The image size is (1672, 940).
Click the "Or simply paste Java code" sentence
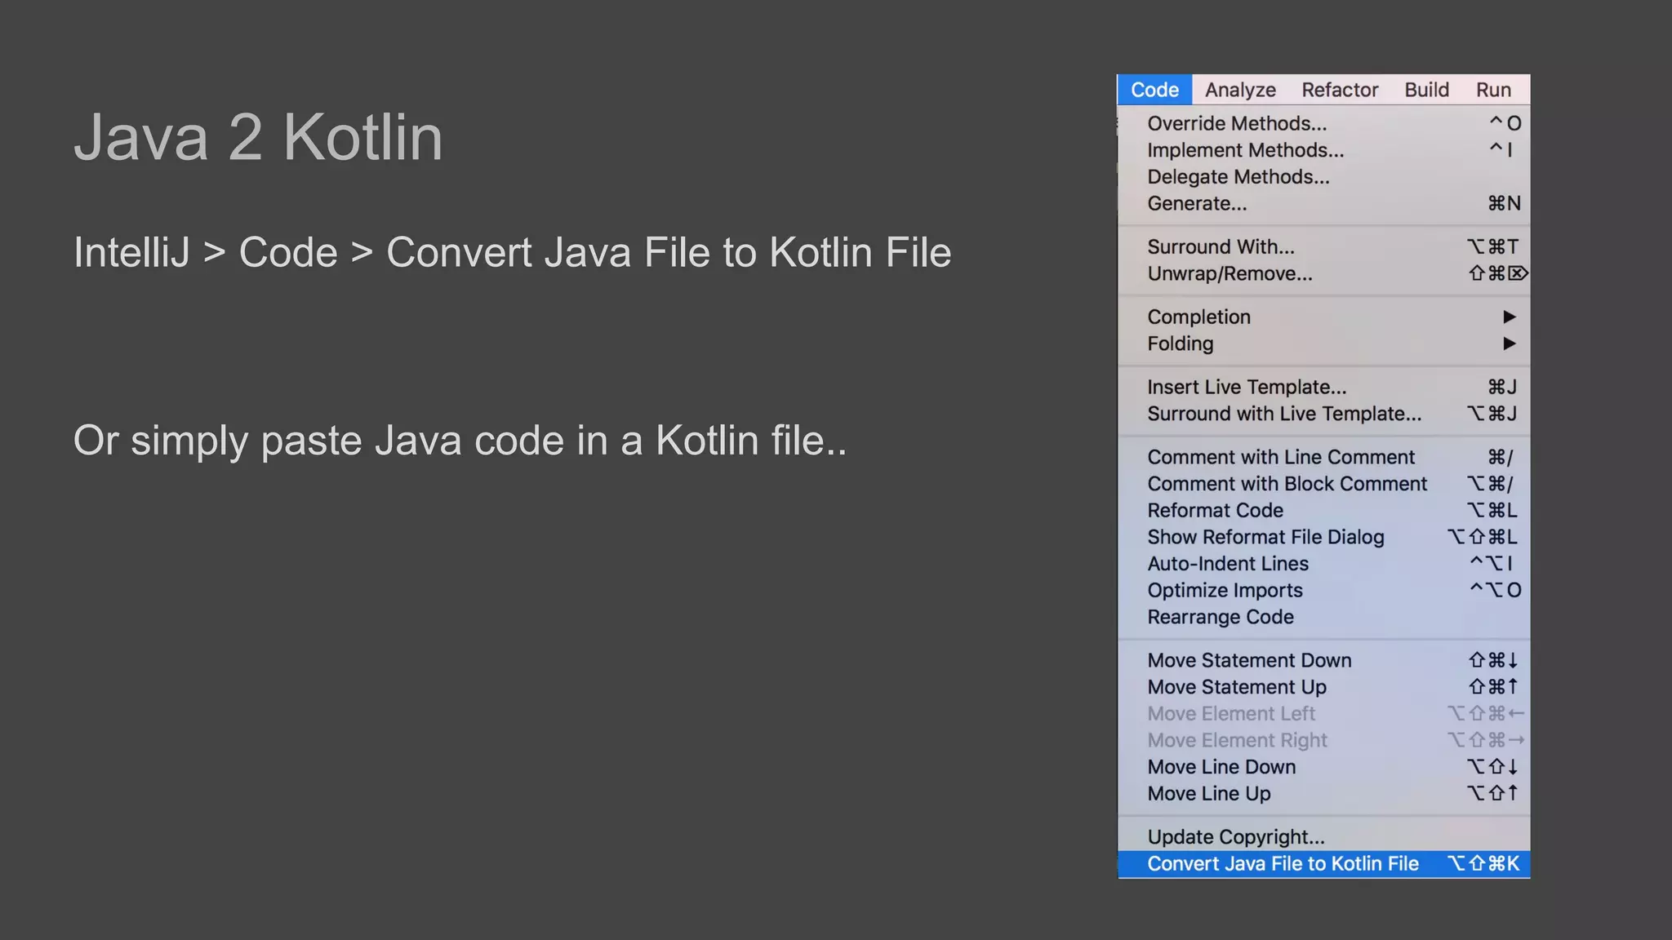click(x=460, y=441)
